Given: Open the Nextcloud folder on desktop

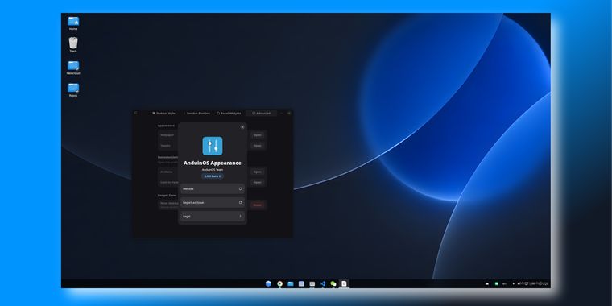Looking at the screenshot, I should tap(73, 68).
